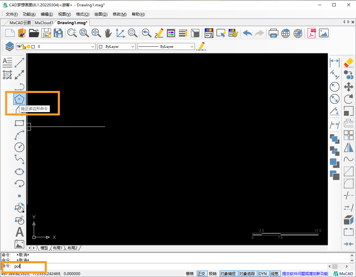Toggle 对象追踪 object tracking
This screenshot has width=356, height=277.
(x=247, y=274)
